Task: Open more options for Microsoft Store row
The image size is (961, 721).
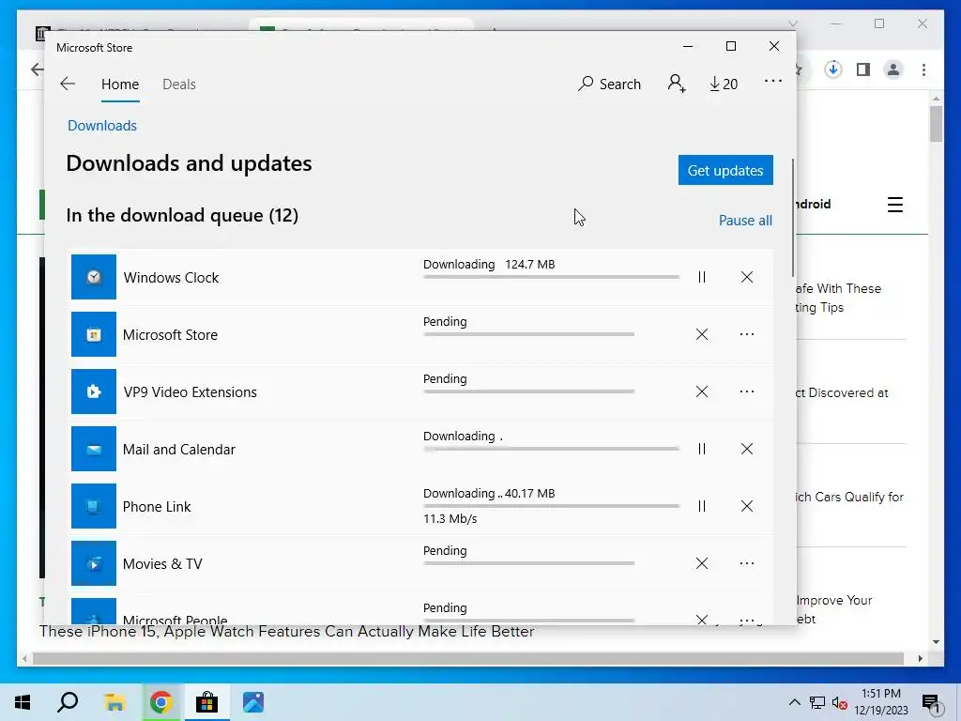Action: point(746,334)
